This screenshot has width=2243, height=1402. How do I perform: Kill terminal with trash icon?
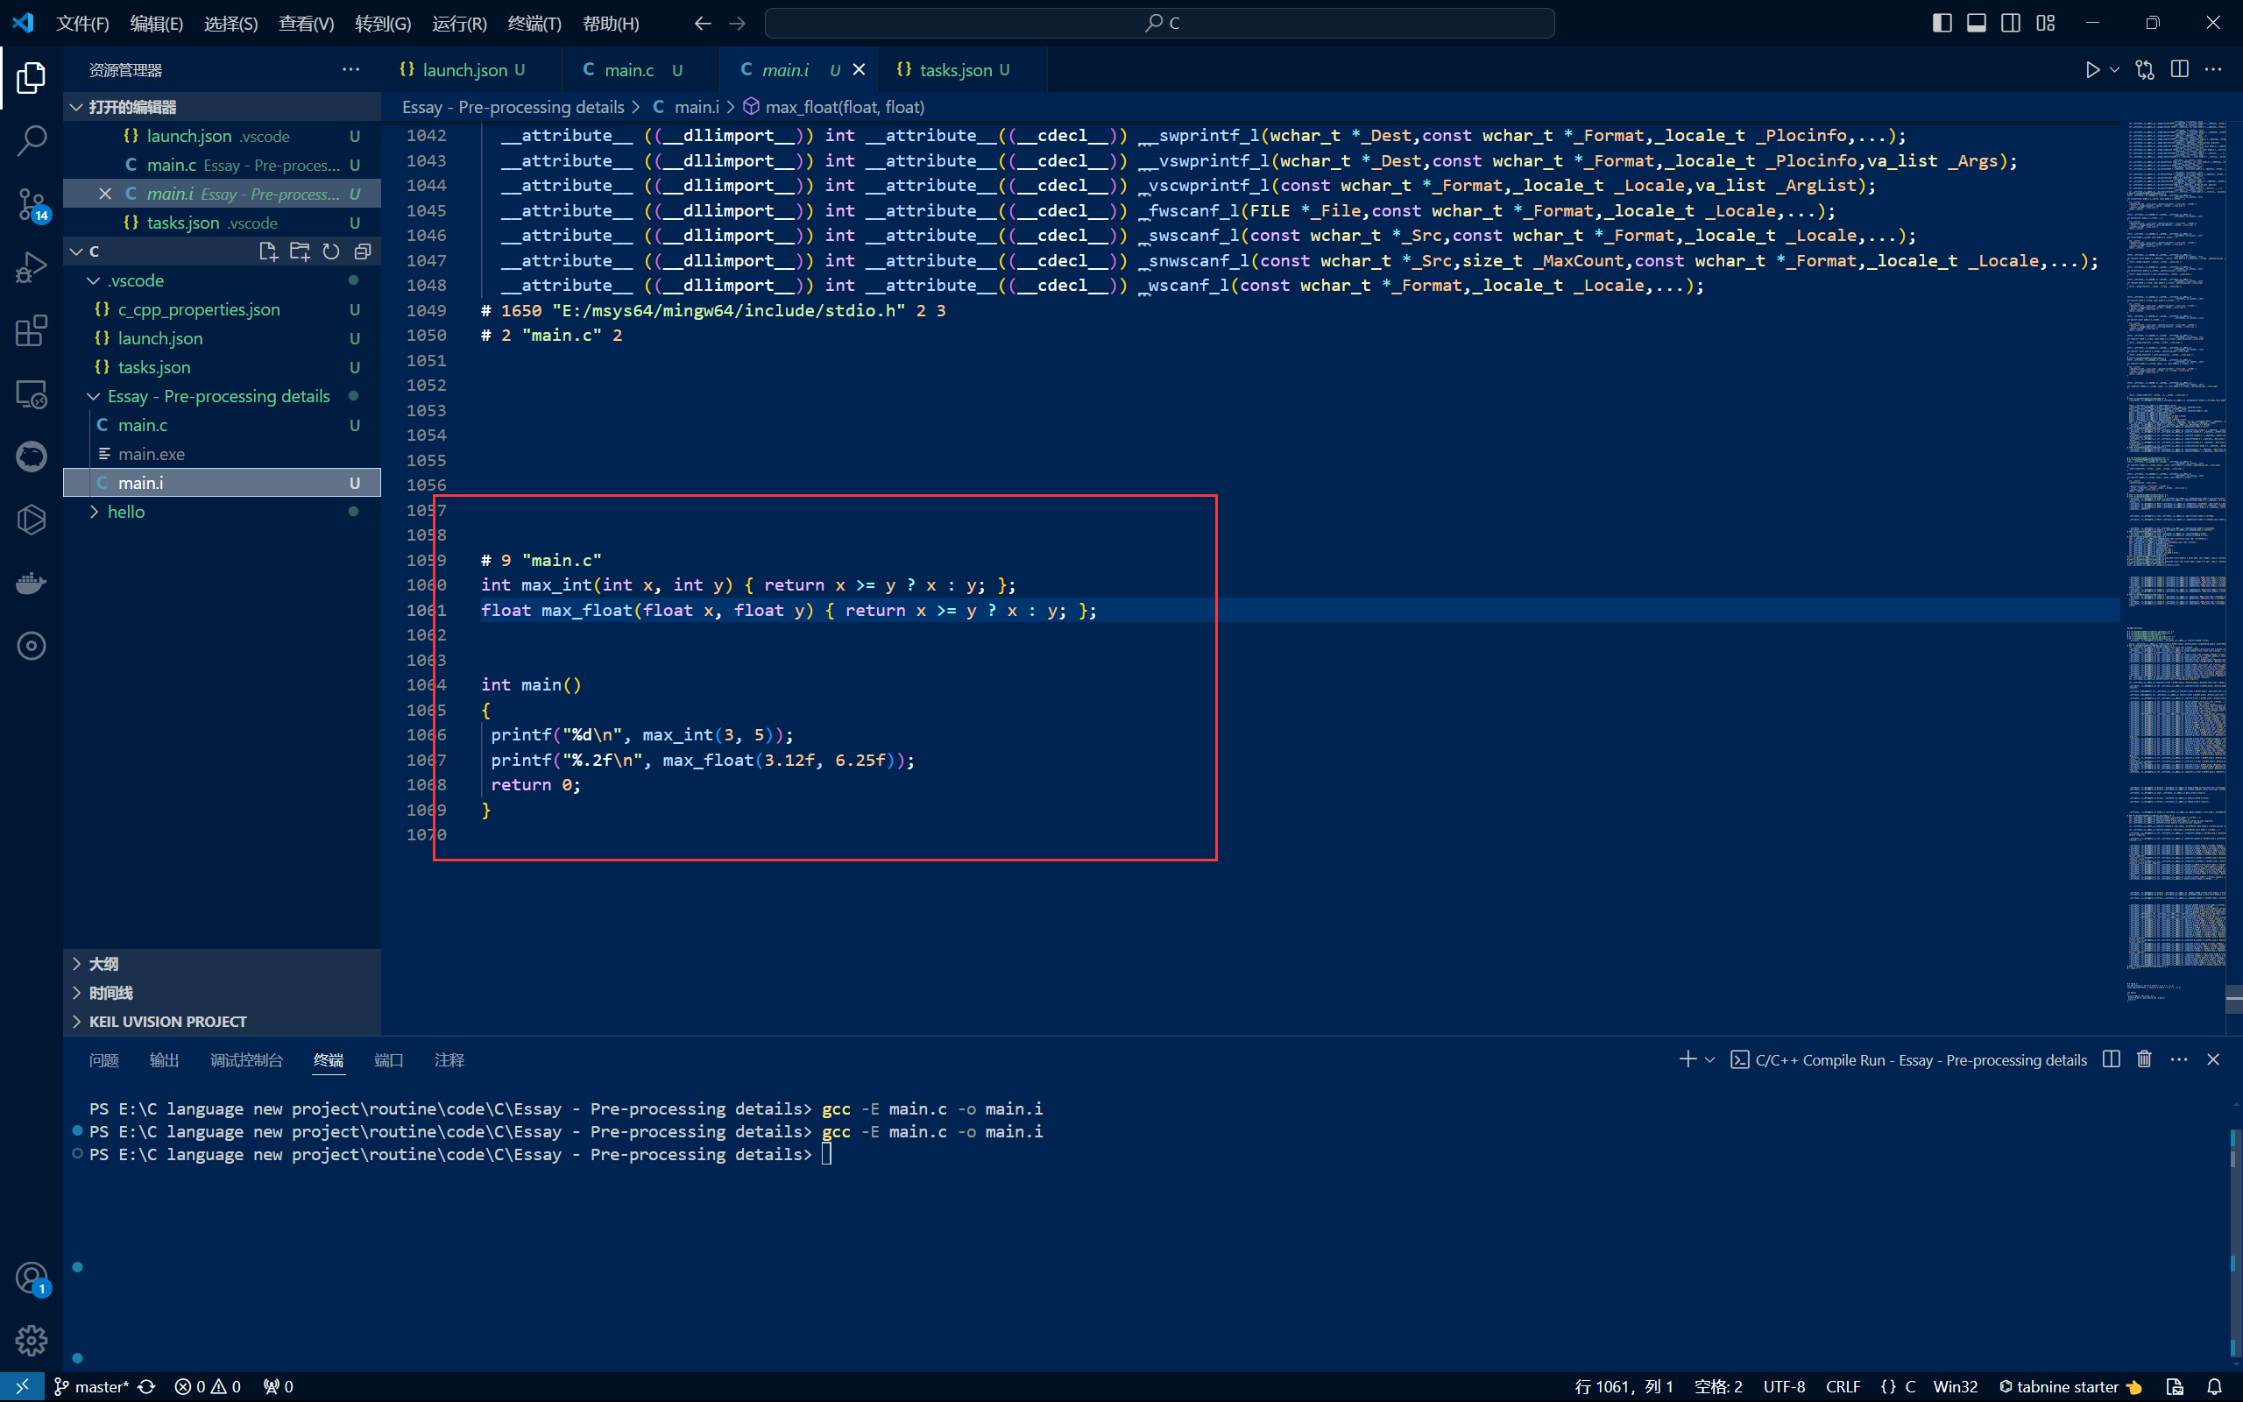coord(2144,1059)
